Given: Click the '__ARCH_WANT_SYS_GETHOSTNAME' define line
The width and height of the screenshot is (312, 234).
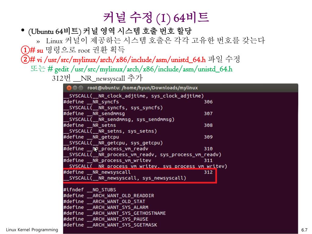Looking at the screenshot, I should coord(115,213).
